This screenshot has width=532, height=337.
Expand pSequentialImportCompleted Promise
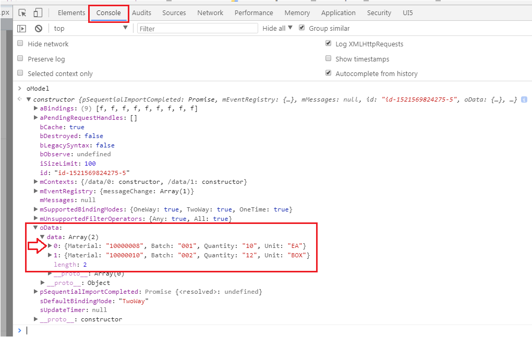(x=35, y=292)
